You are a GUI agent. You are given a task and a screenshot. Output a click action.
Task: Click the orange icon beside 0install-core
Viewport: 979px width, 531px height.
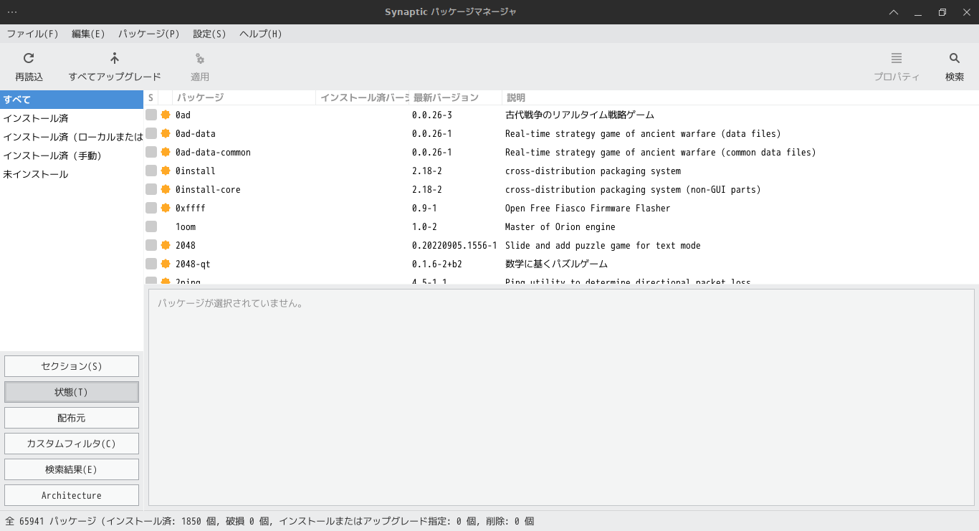tap(166, 189)
